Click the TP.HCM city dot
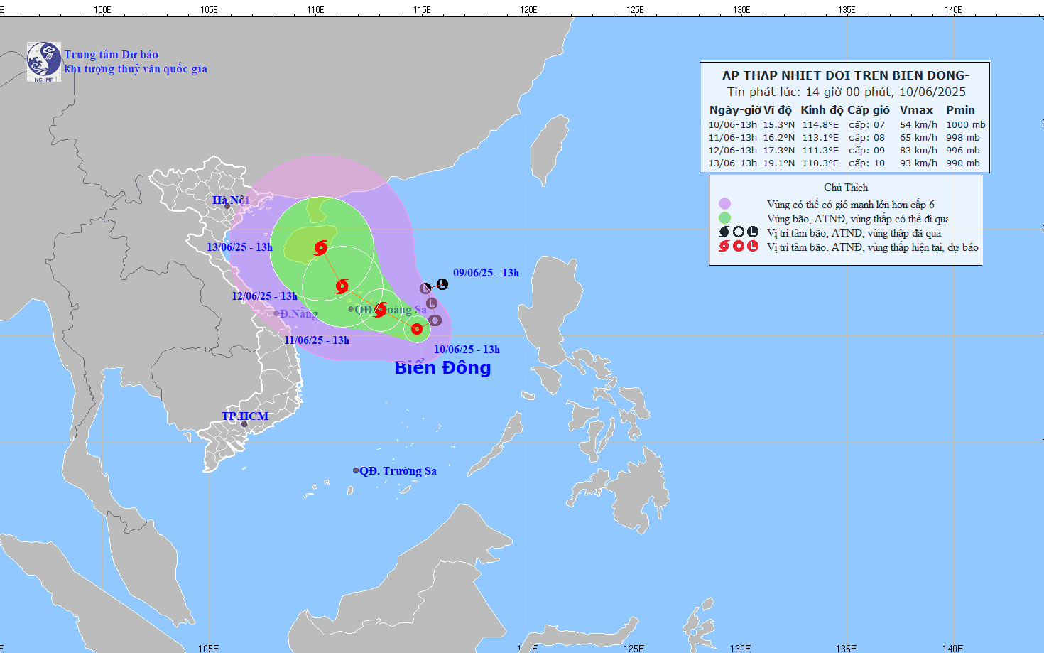 coord(244,424)
